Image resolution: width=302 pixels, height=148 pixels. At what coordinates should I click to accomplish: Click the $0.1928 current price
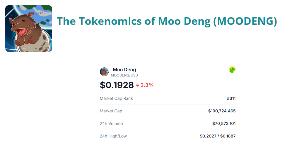(x=117, y=85)
